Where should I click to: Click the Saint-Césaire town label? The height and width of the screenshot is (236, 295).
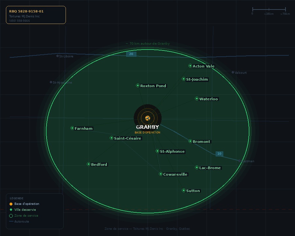click(x=128, y=138)
